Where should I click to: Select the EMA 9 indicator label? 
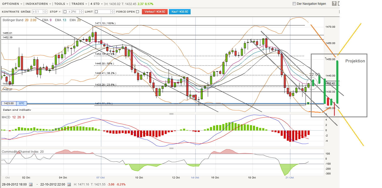(x=47, y=20)
